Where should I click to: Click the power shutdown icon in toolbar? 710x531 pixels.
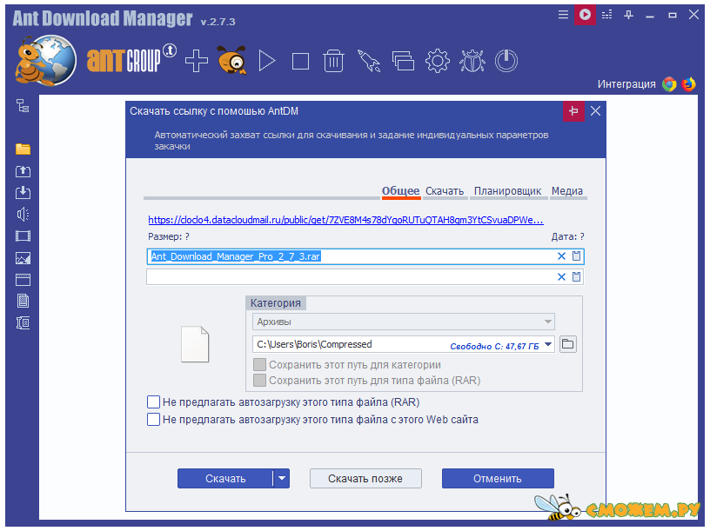point(506,61)
